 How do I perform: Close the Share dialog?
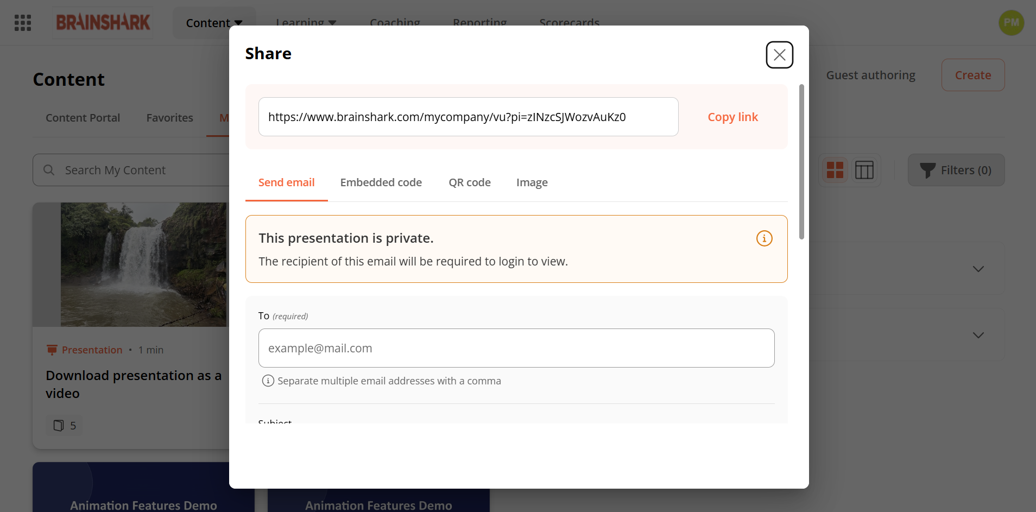click(x=780, y=55)
